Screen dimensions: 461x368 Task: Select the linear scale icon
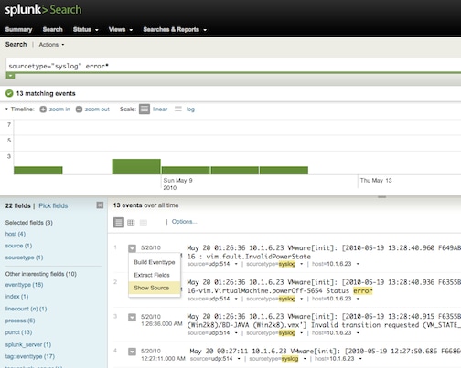coord(145,109)
